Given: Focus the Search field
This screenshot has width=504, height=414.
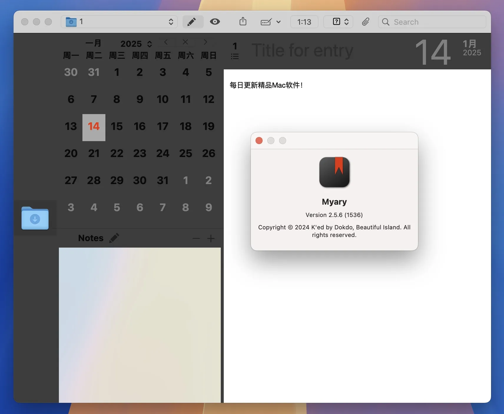Looking at the screenshot, I should [x=432, y=22].
